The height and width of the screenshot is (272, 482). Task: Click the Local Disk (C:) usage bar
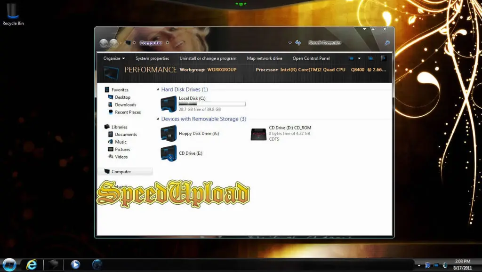pyautogui.click(x=212, y=104)
